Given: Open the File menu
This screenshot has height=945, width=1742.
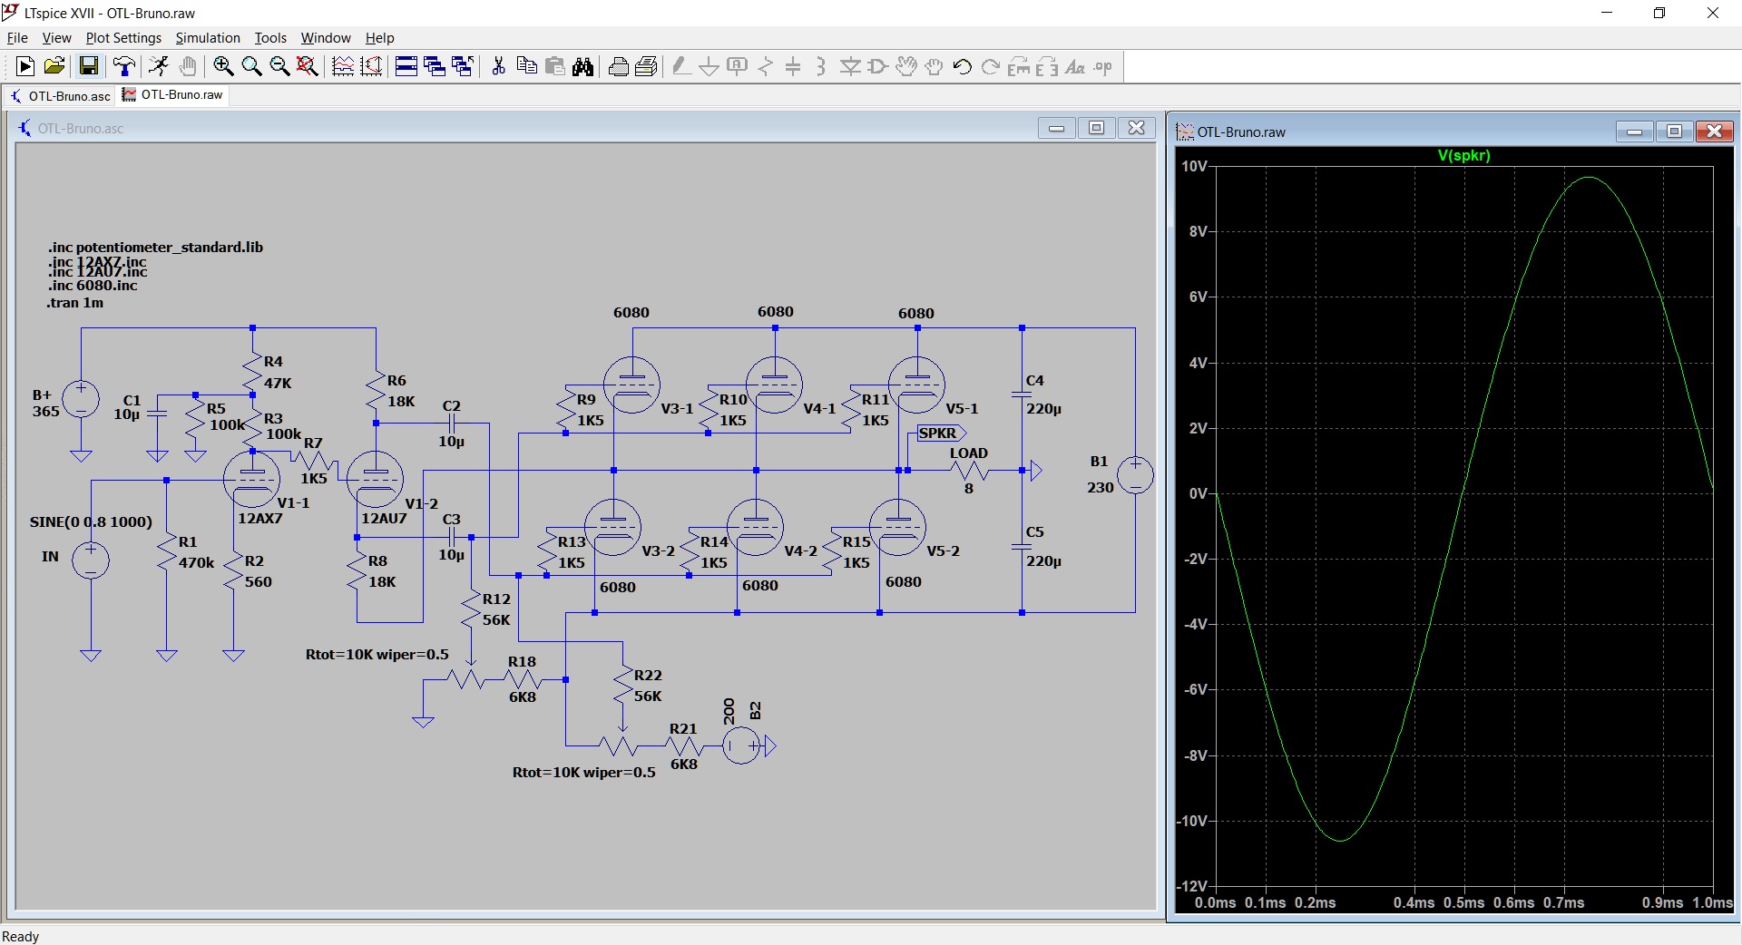Looking at the screenshot, I should tap(17, 38).
